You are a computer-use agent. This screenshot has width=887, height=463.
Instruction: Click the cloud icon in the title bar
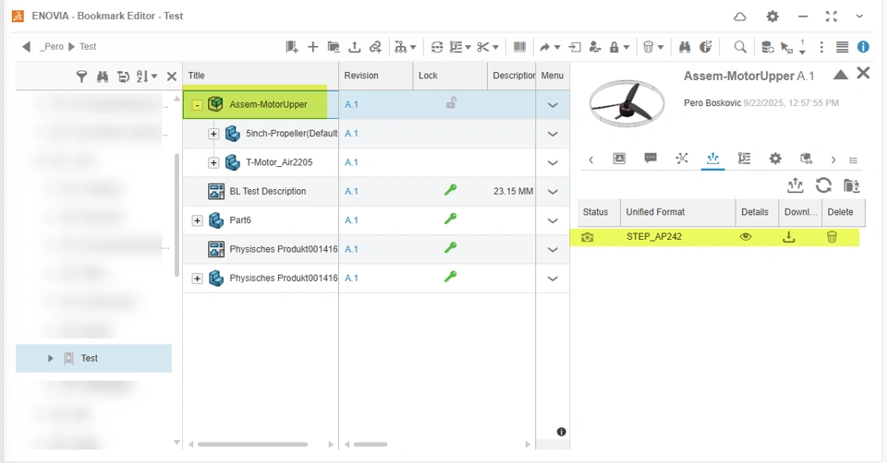click(x=740, y=17)
